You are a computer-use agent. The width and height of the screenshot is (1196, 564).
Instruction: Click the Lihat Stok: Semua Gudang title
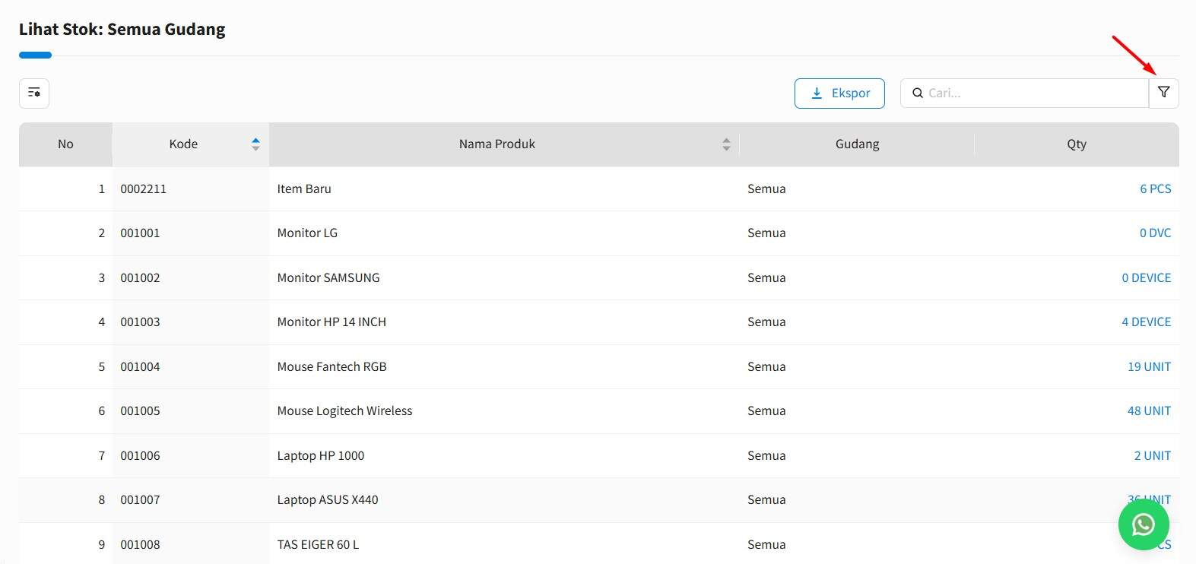click(122, 30)
